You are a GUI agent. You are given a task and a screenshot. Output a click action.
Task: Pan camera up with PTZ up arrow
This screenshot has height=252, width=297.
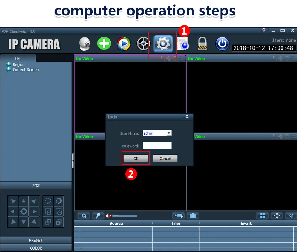pyautogui.click(x=24, y=201)
